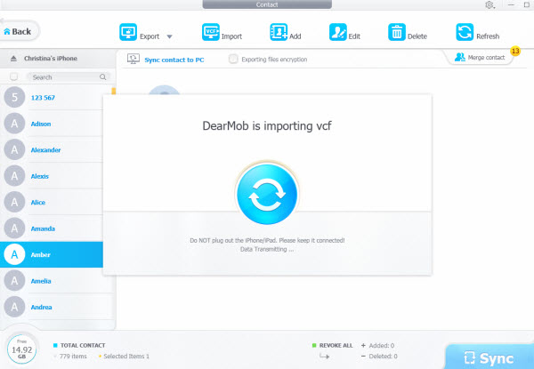Select the Amanda contact
Screen dimensions: 534x369
coord(52,229)
